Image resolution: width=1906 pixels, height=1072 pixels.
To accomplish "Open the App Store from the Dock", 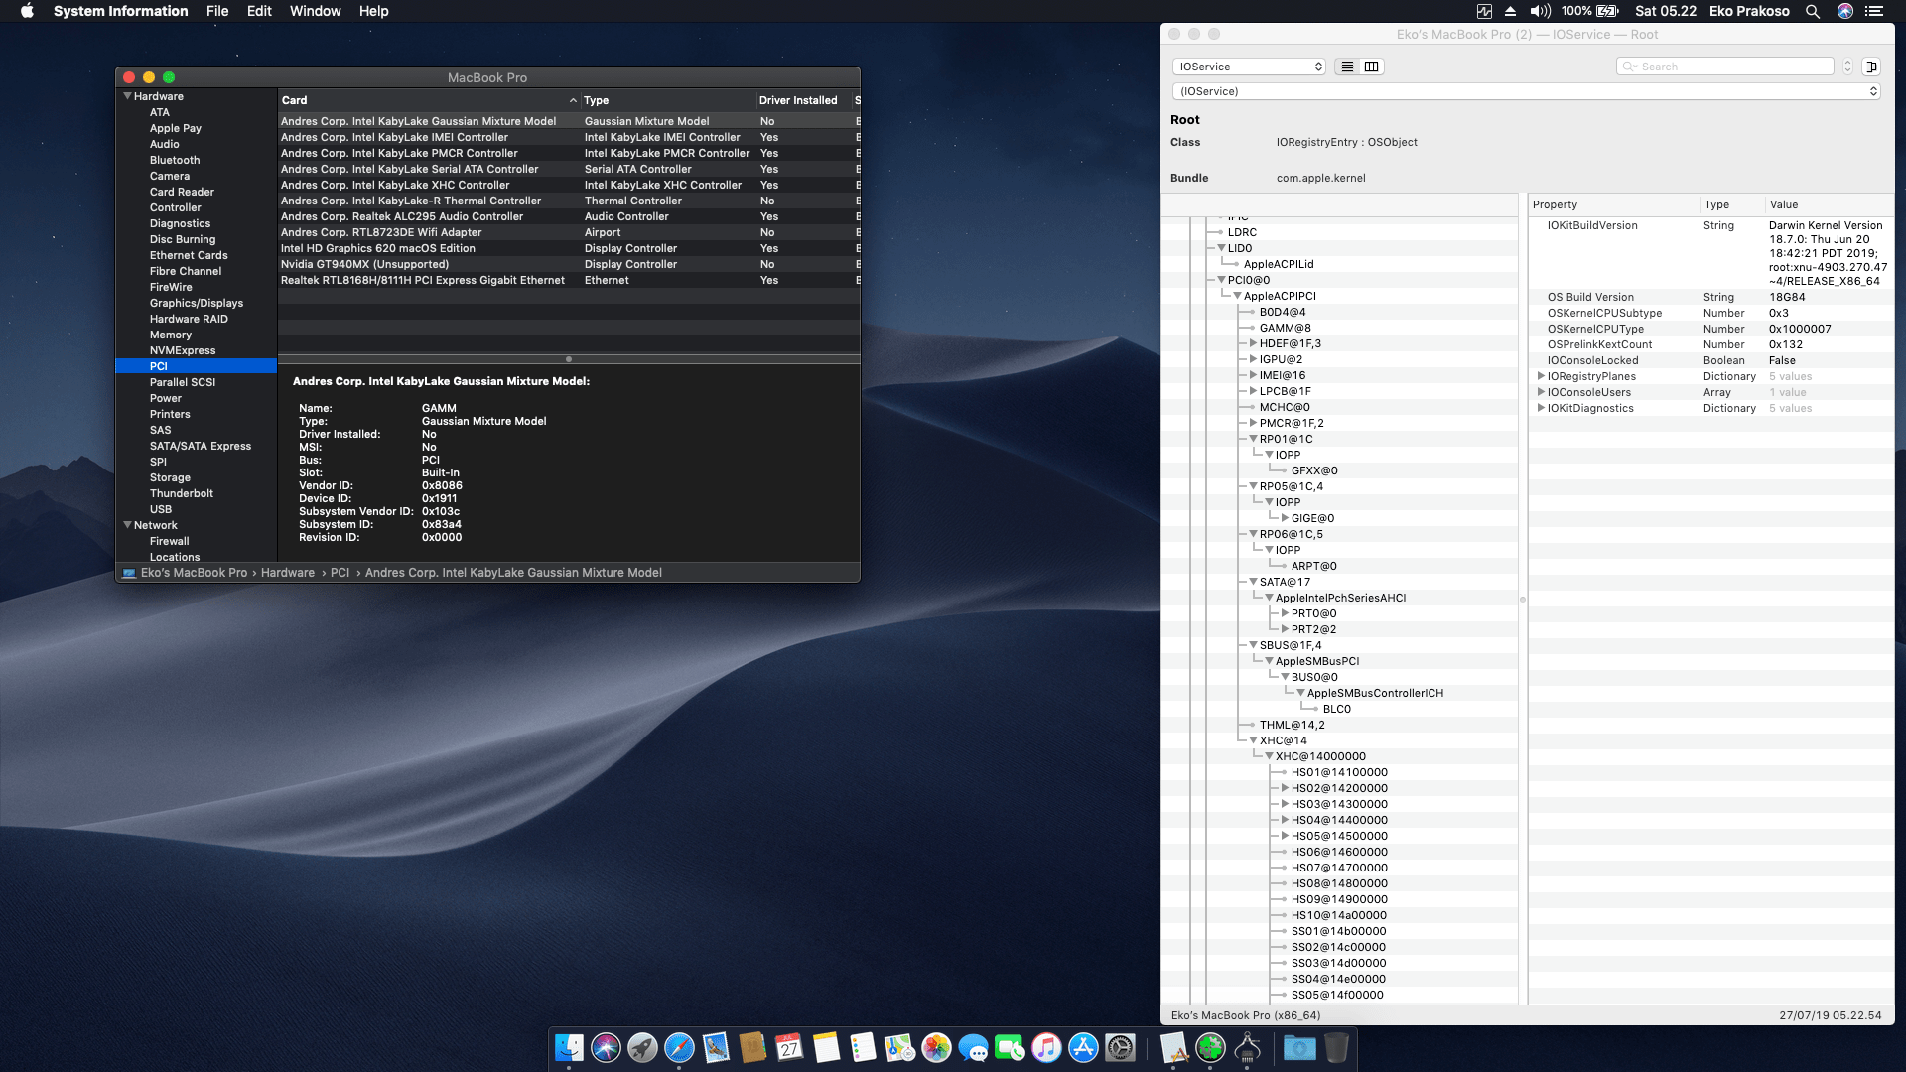I will coord(1082,1047).
